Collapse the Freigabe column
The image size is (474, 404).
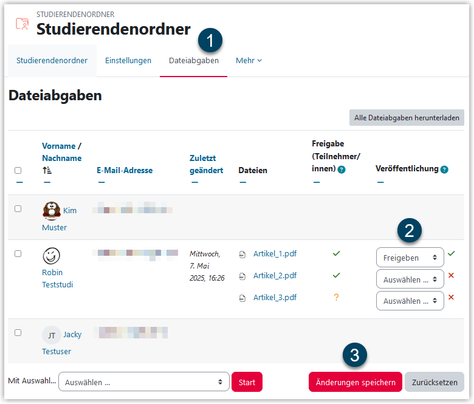click(317, 182)
